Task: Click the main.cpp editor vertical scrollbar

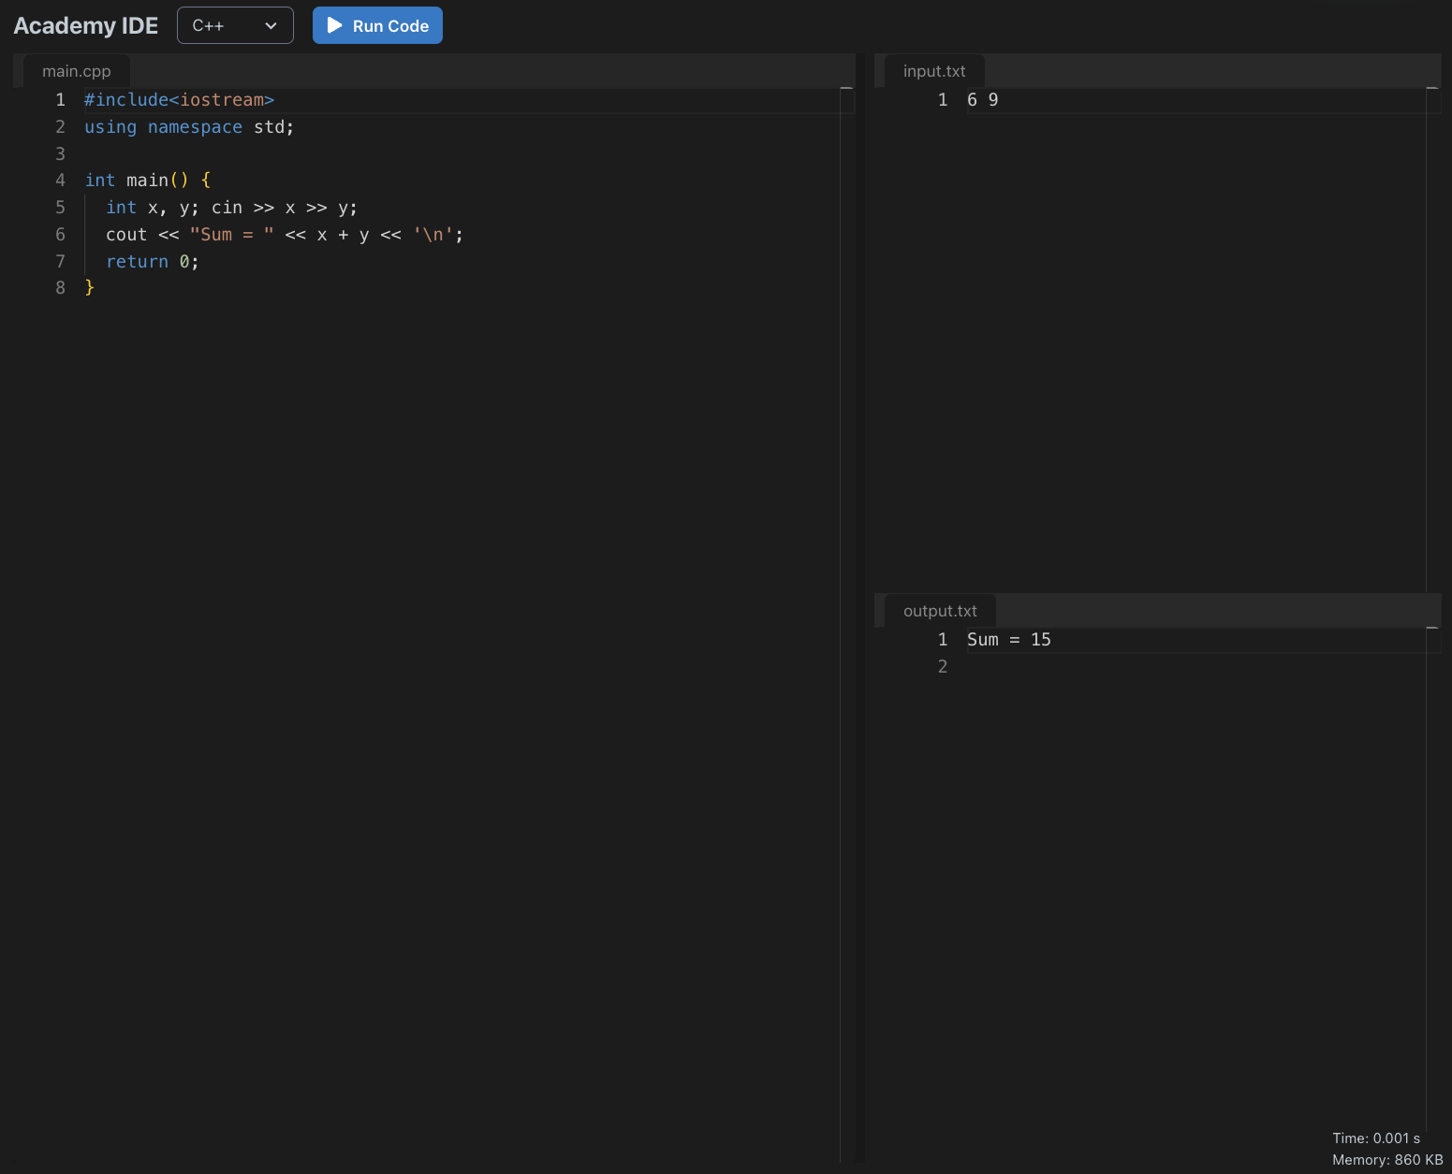Action: tap(846, 561)
